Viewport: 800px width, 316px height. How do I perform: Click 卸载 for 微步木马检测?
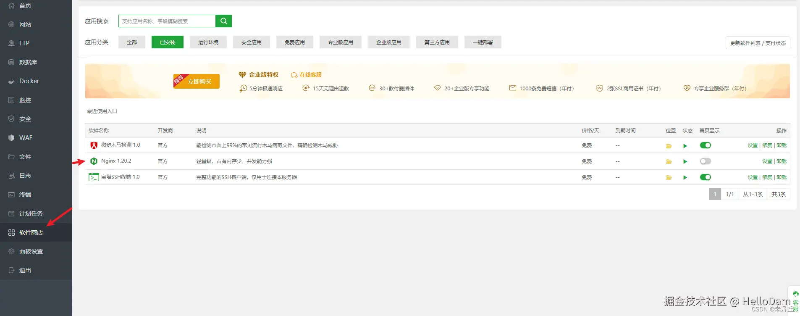point(782,145)
